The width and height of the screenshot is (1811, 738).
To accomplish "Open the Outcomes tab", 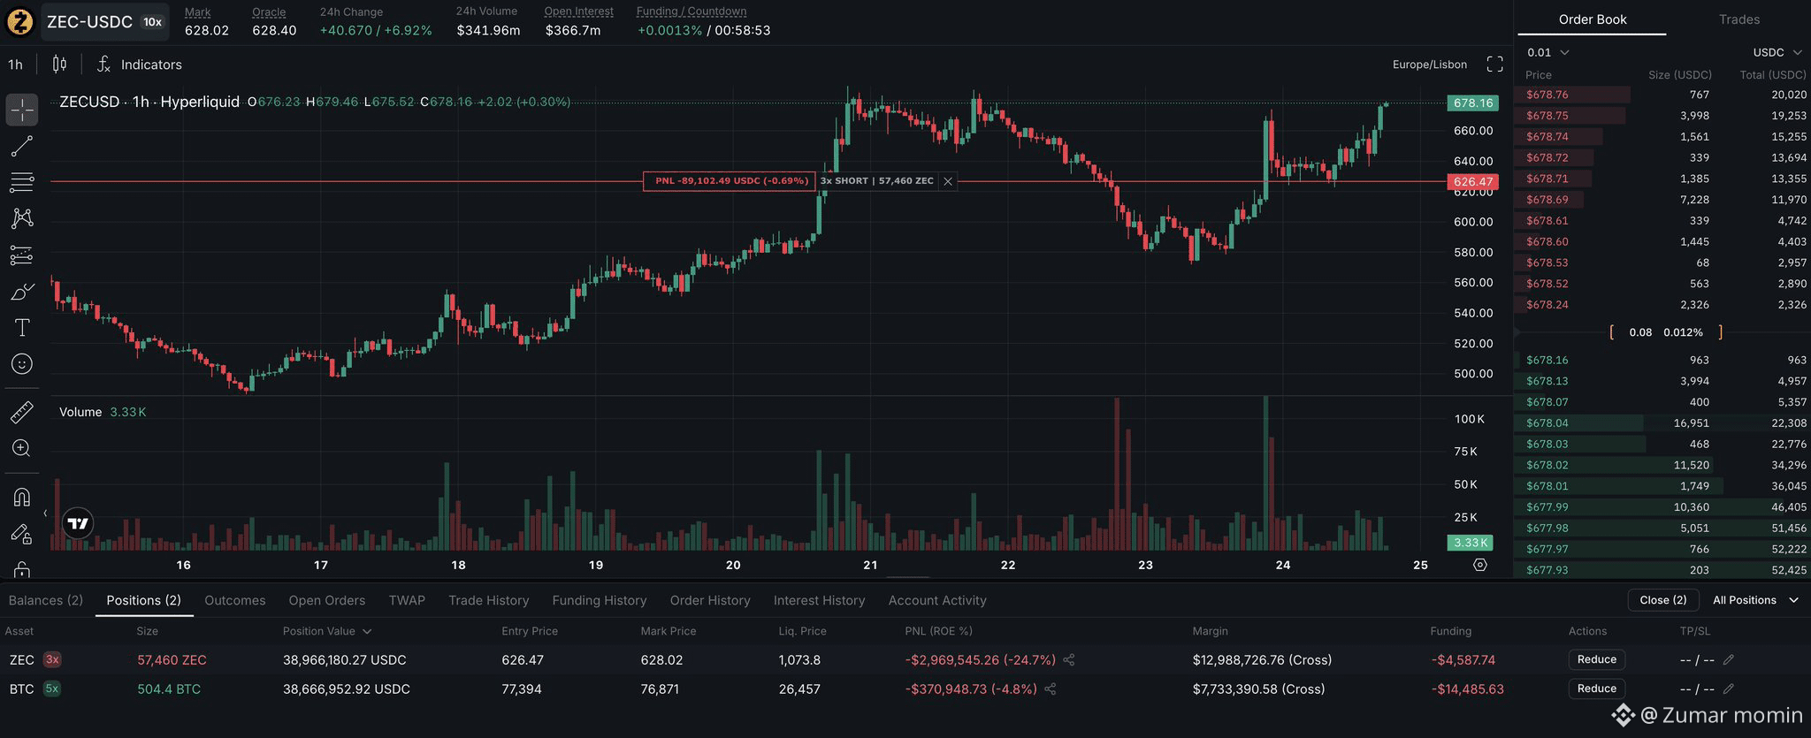I will pyautogui.click(x=235, y=600).
